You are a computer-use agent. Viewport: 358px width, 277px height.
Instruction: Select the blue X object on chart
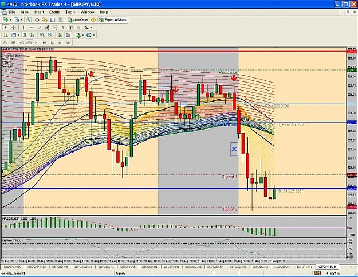(x=234, y=149)
